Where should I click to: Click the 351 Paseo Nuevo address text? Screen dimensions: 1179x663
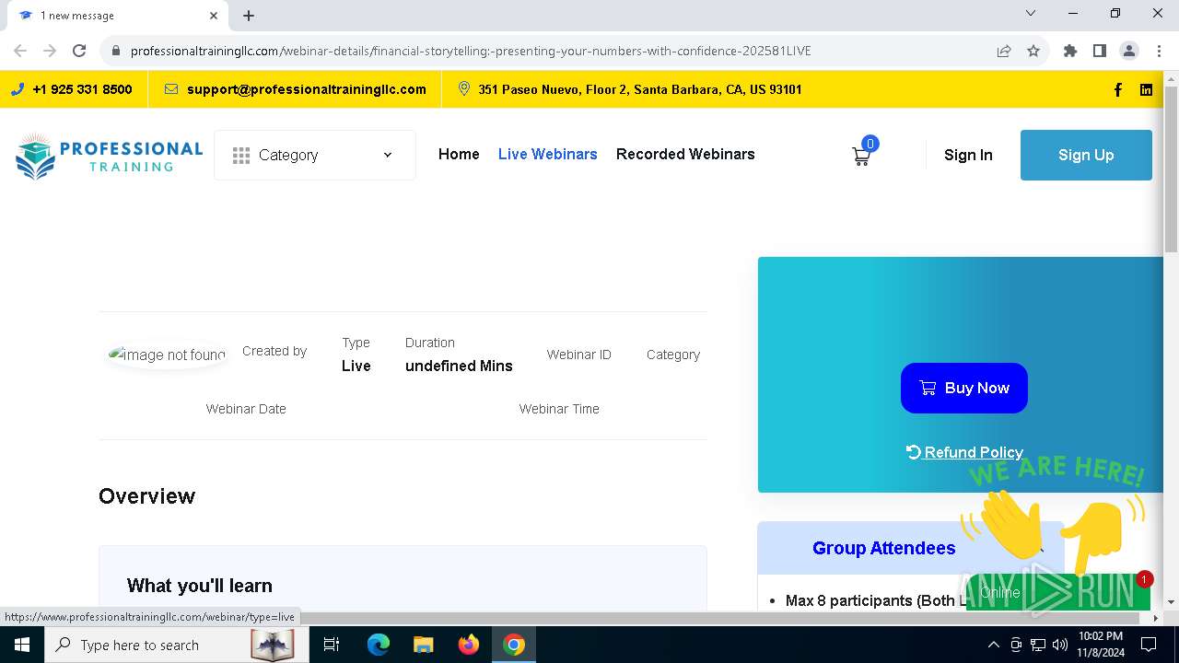tap(640, 89)
